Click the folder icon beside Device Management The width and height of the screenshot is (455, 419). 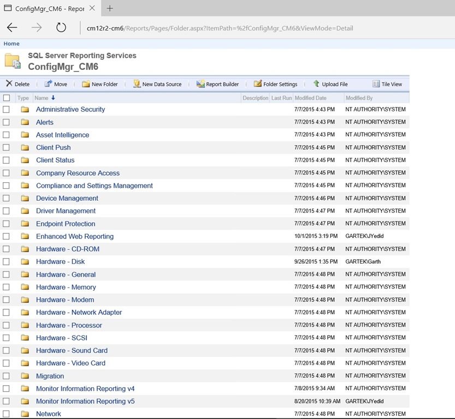click(25, 198)
